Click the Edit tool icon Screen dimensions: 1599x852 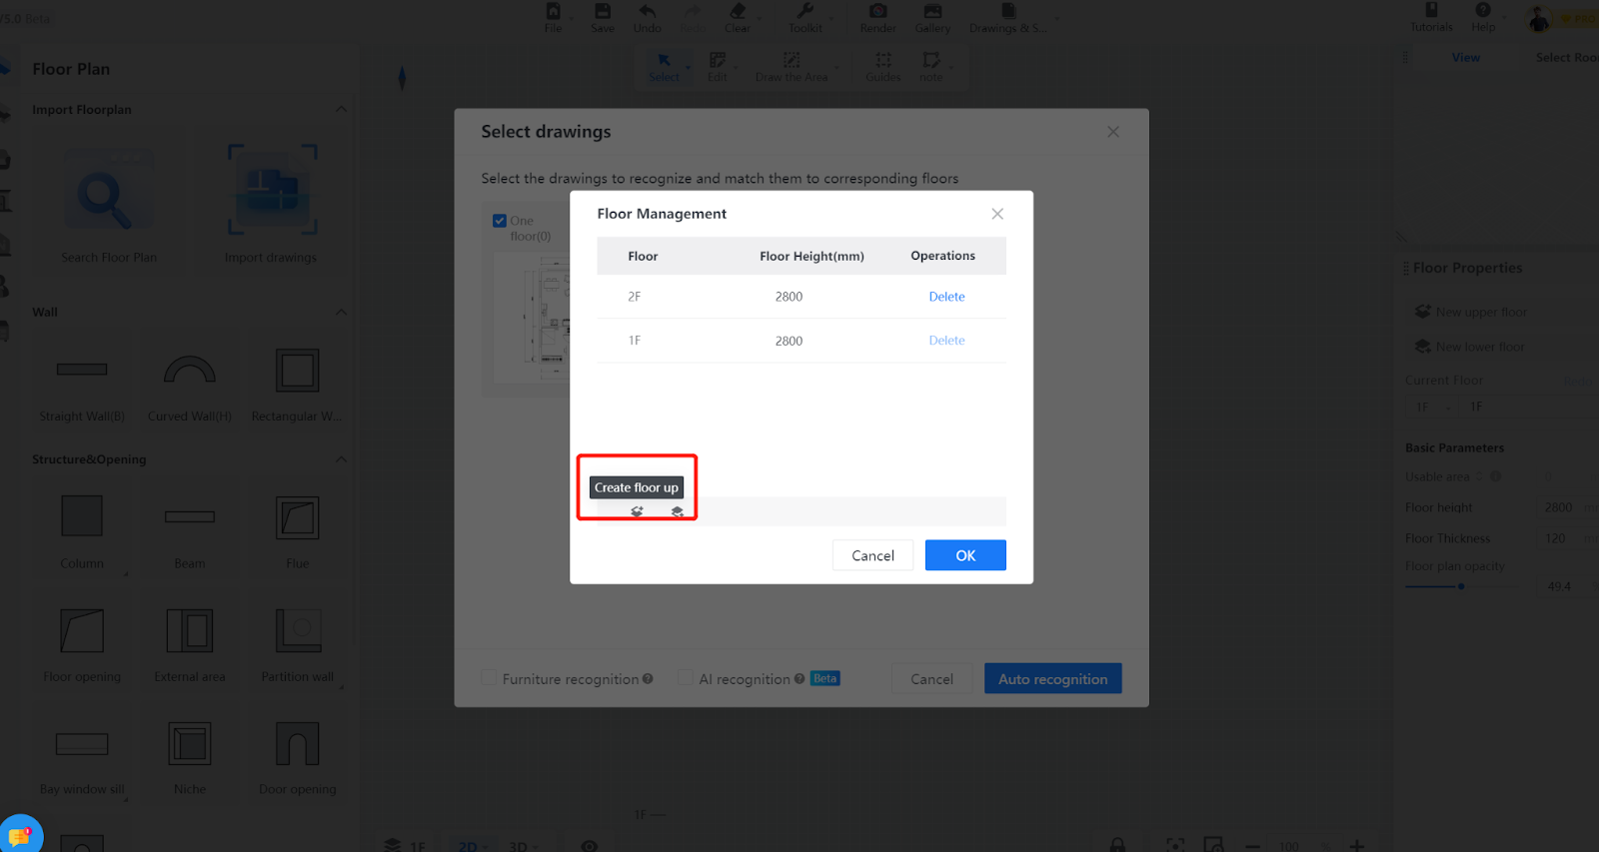(x=718, y=60)
